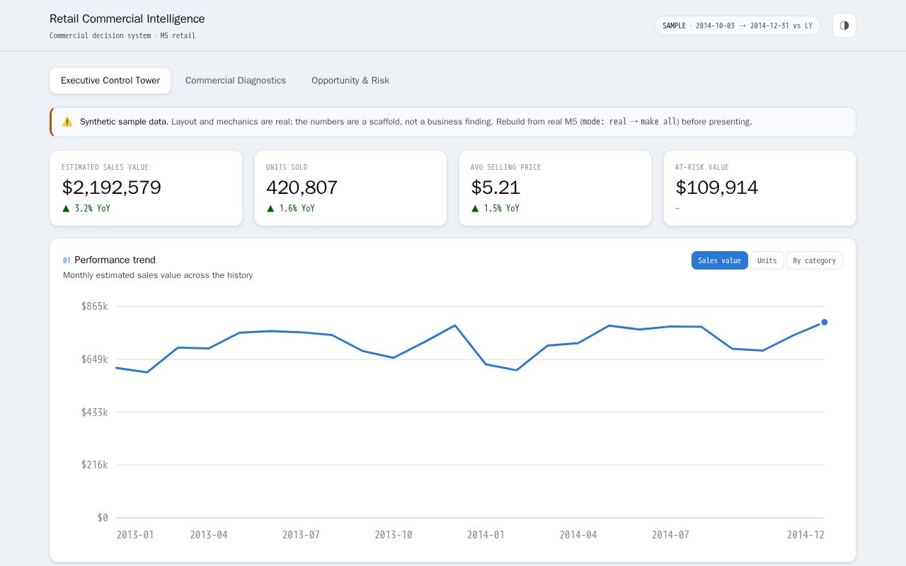
Task: Click the $433k y-axis label
Action: pyautogui.click(x=95, y=412)
